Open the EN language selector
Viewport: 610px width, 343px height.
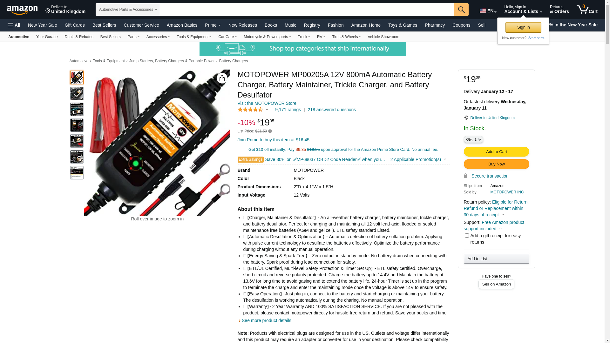tap(488, 11)
